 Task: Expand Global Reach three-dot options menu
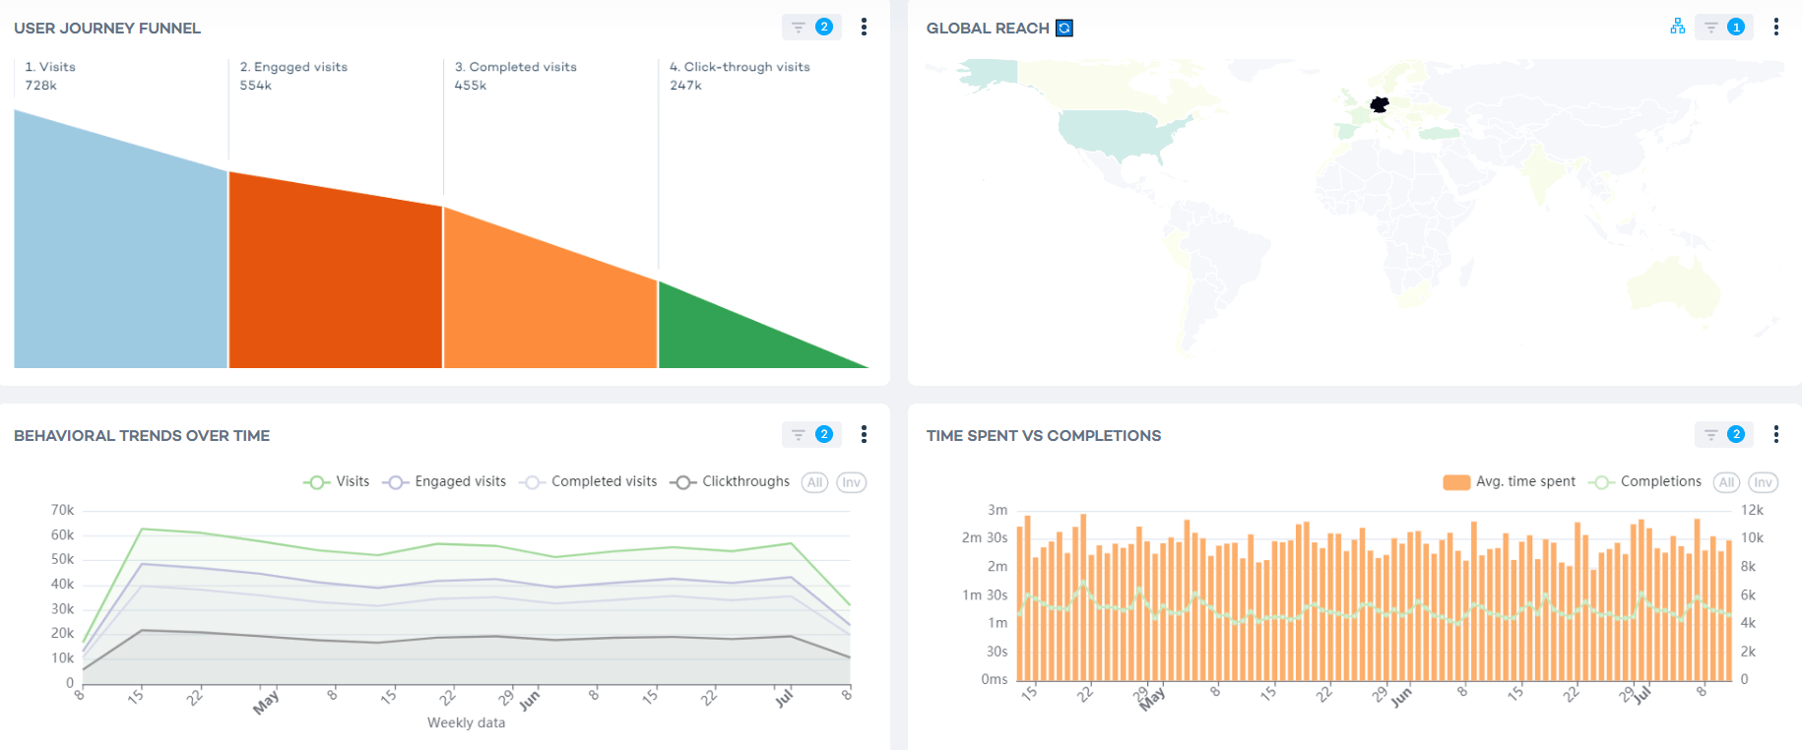point(1775,28)
